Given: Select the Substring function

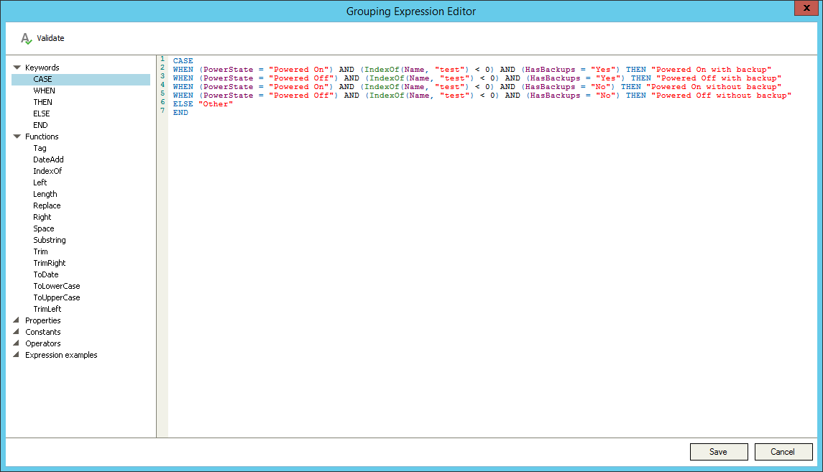Looking at the screenshot, I should click(x=49, y=239).
